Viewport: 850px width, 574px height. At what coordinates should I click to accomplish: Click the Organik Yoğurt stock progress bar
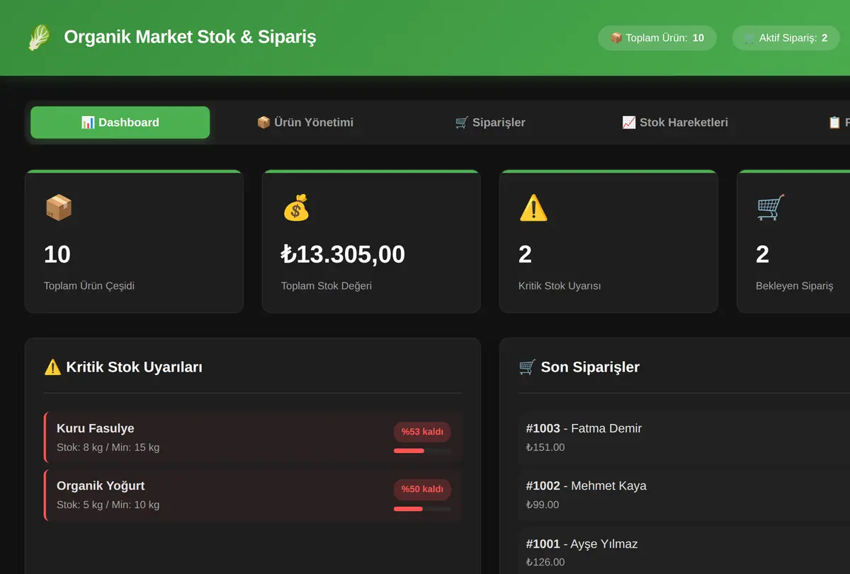coord(422,509)
